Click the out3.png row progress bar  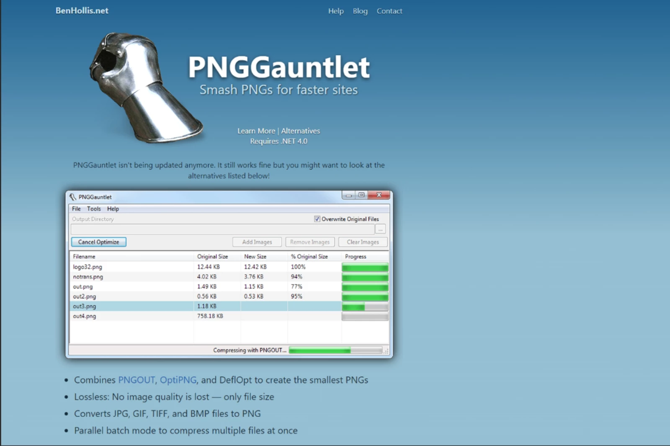[365, 306]
